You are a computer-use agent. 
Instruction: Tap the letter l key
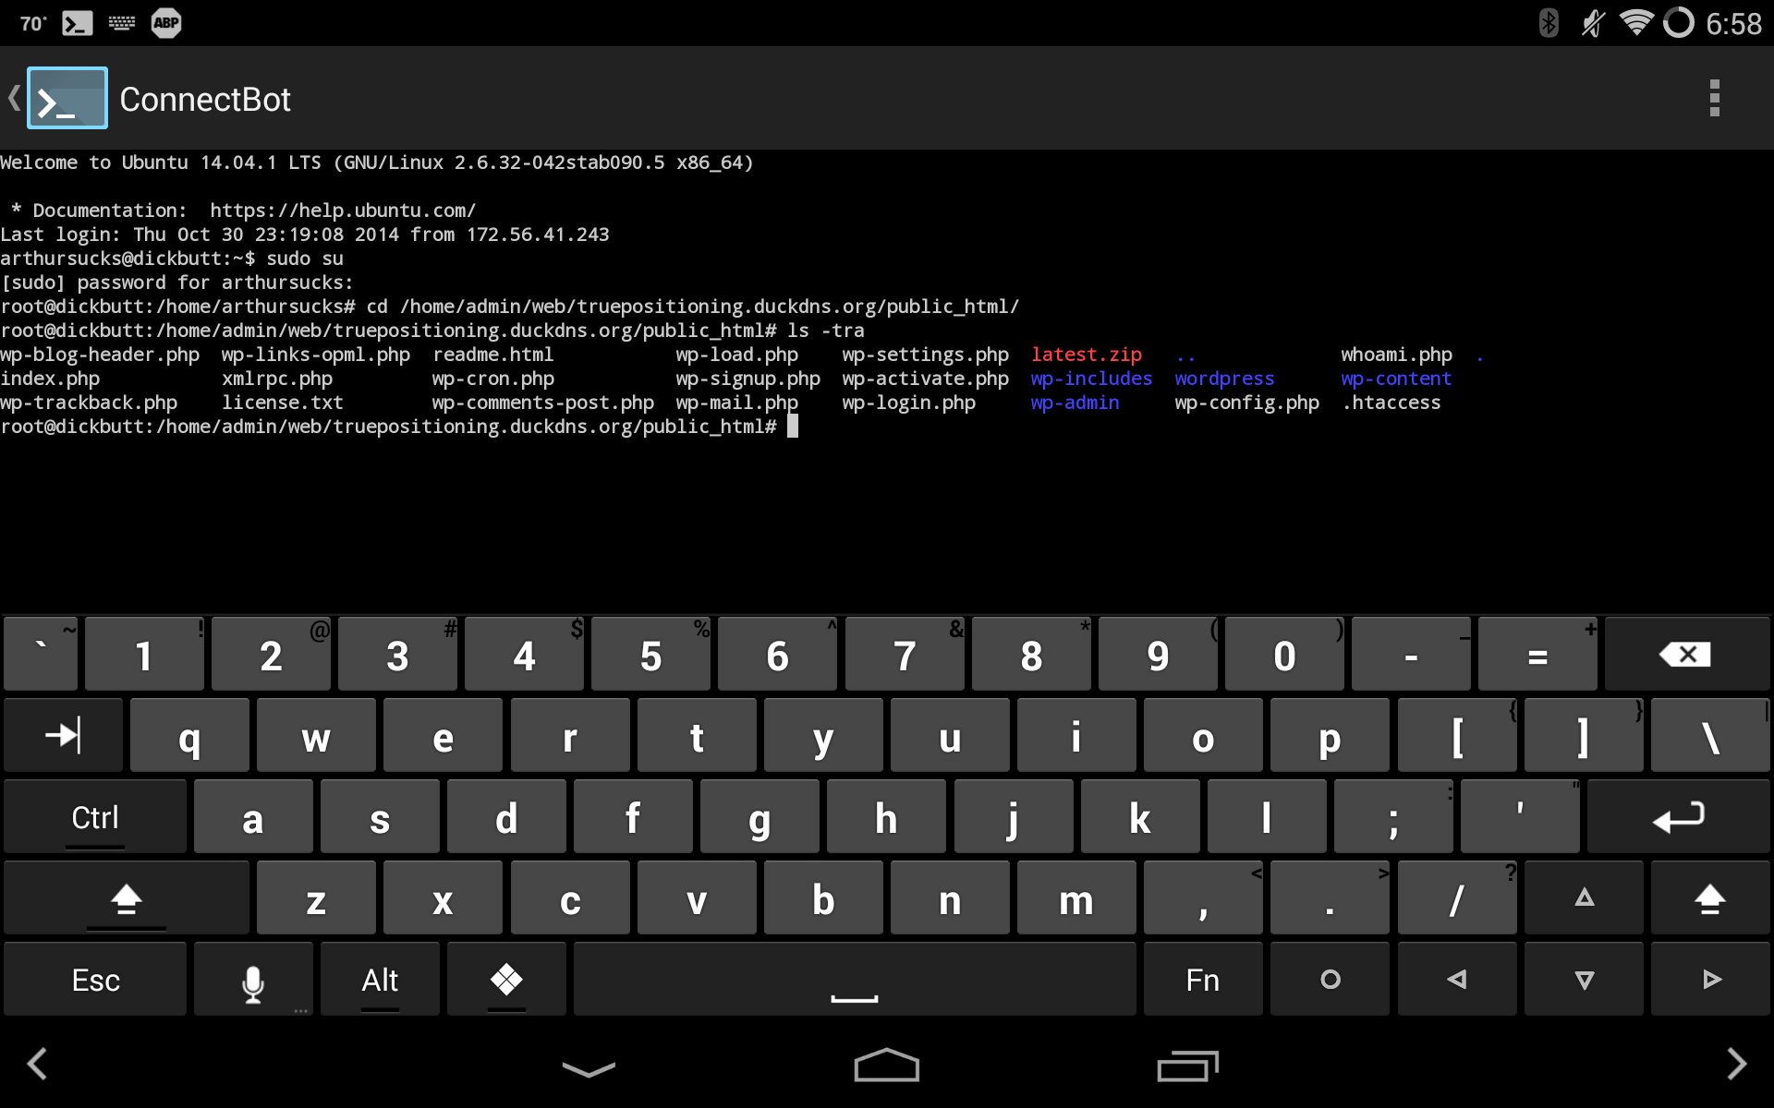(x=1267, y=817)
